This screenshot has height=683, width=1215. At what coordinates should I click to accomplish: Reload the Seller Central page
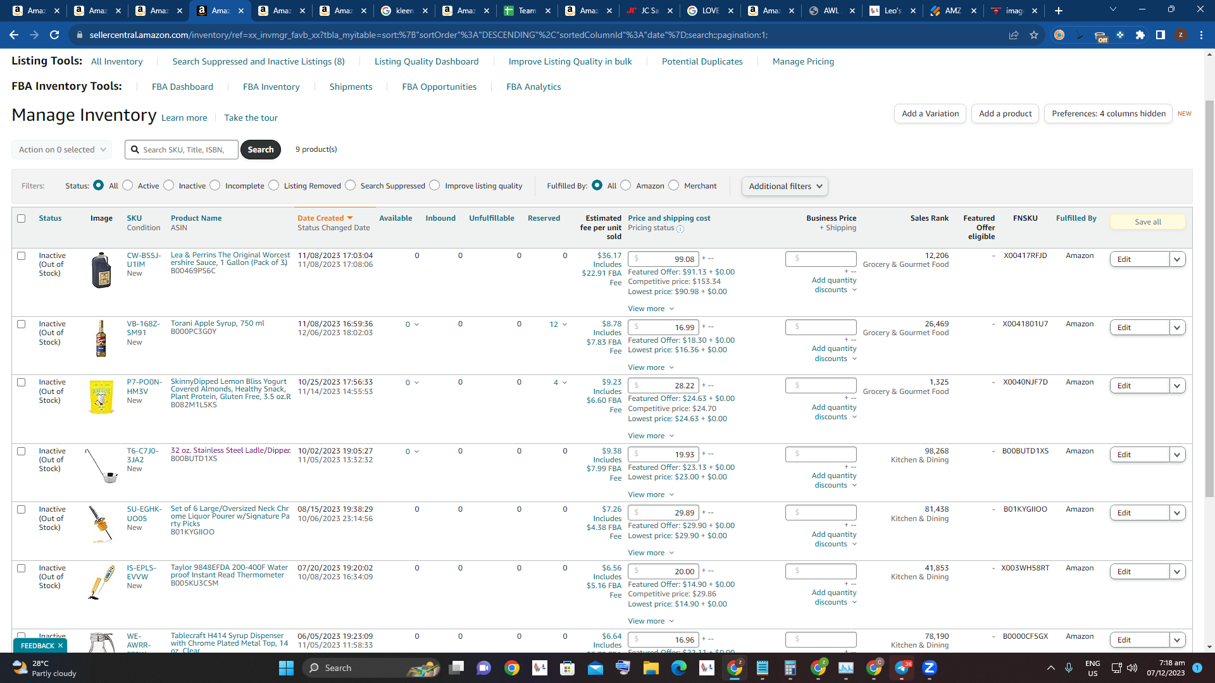[54, 35]
